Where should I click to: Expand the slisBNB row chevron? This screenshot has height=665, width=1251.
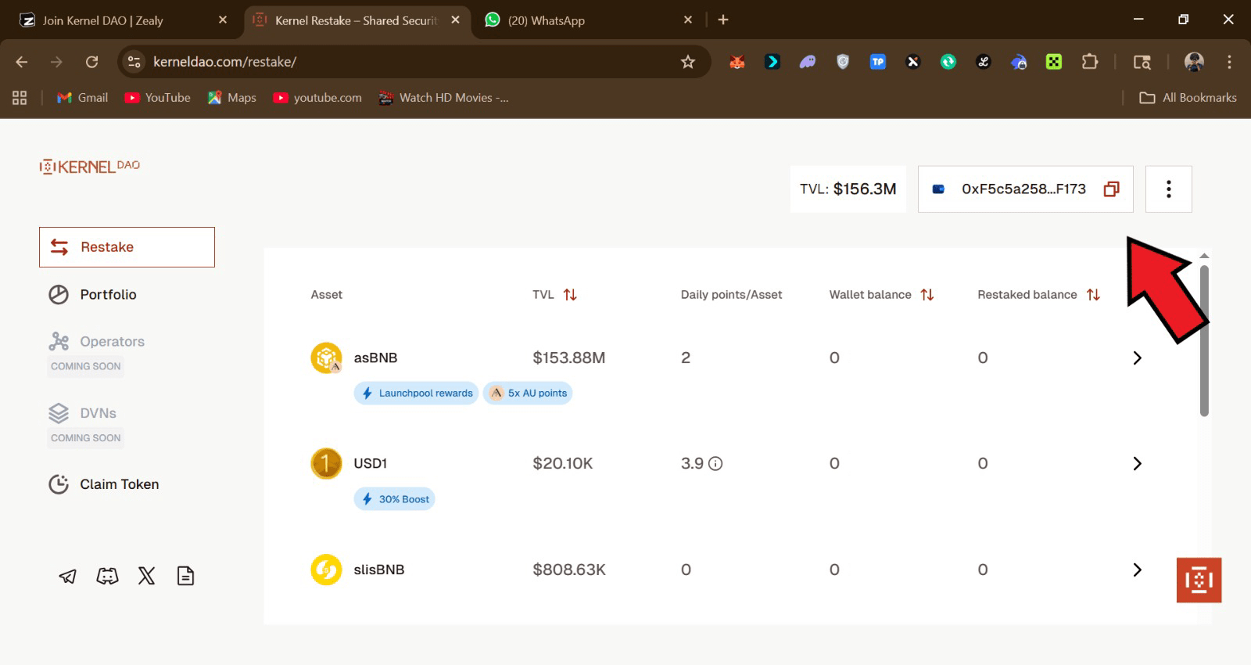tap(1138, 570)
